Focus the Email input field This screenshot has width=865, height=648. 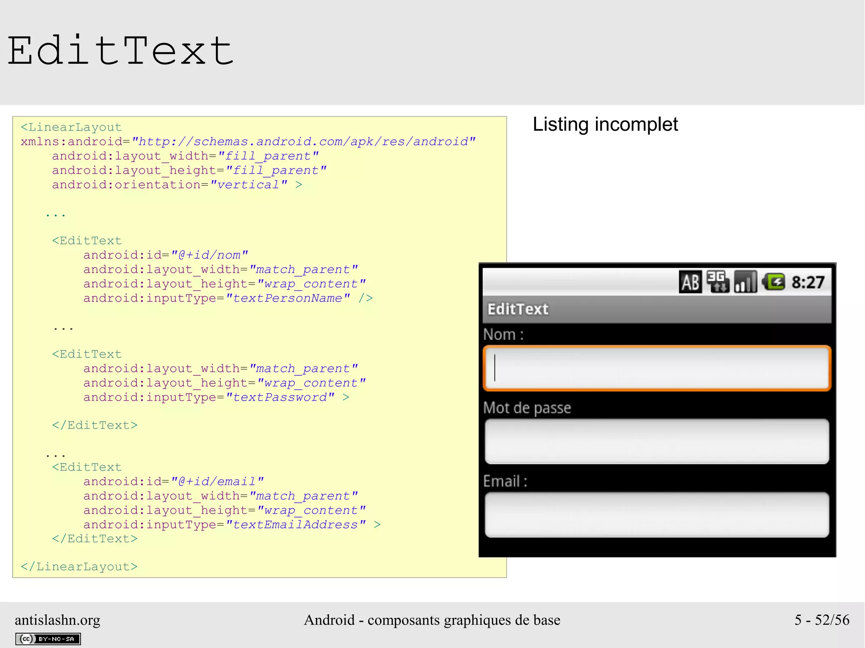pyautogui.click(x=657, y=515)
